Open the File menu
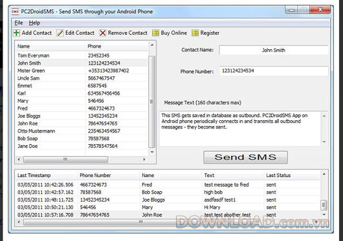This screenshot has width=343, height=241. (19, 23)
